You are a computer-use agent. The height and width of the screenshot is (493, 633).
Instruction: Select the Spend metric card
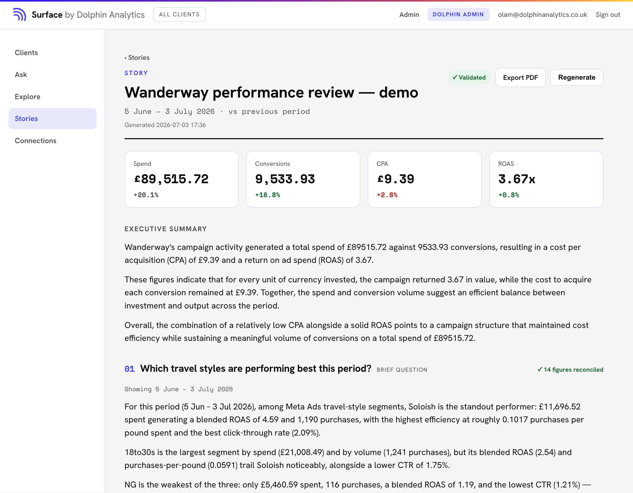click(181, 179)
